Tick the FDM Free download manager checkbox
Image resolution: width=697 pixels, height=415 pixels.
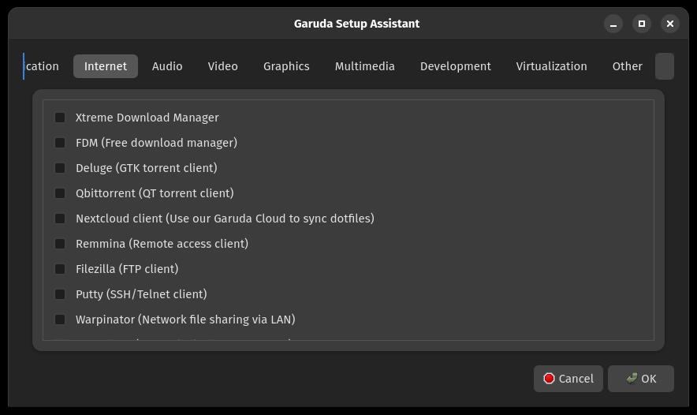(x=60, y=143)
